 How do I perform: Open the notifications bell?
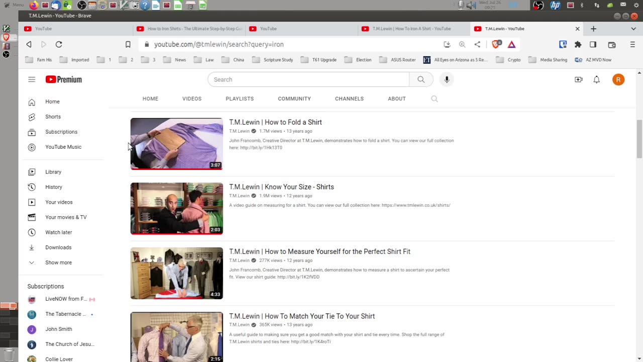click(x=596, y=79)
